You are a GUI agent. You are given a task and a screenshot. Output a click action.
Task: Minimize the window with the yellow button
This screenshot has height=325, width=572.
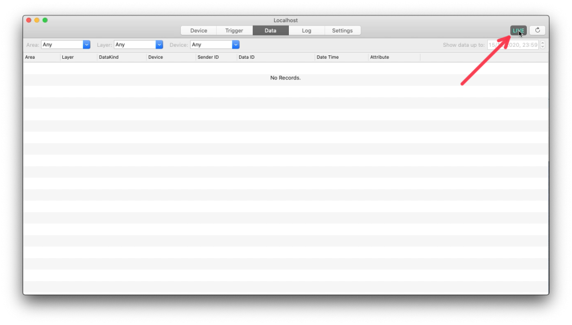37,21
